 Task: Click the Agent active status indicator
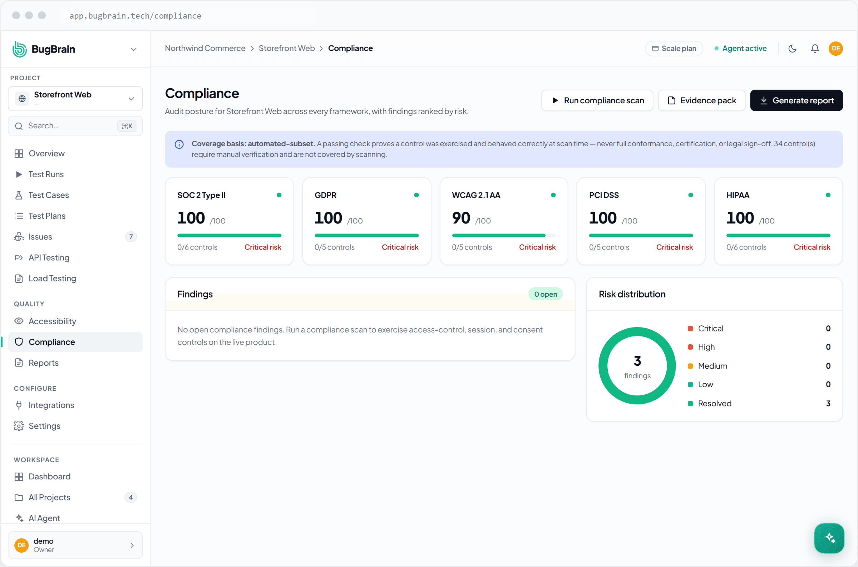(740, 49)
